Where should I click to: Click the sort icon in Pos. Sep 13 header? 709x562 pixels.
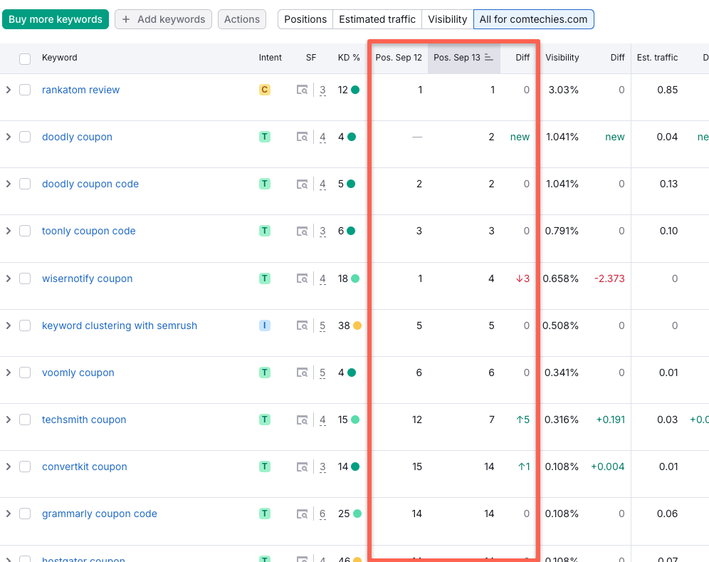(489, 58)
